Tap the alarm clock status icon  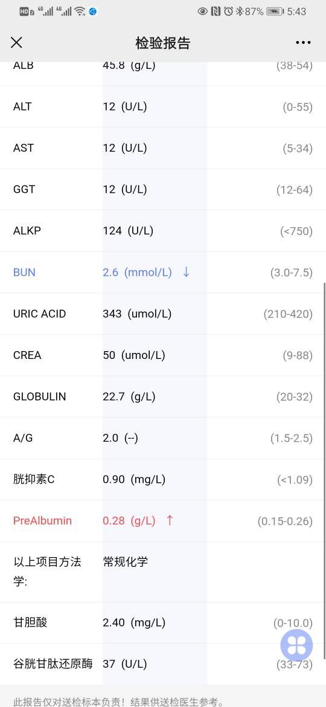click(229, 11)
